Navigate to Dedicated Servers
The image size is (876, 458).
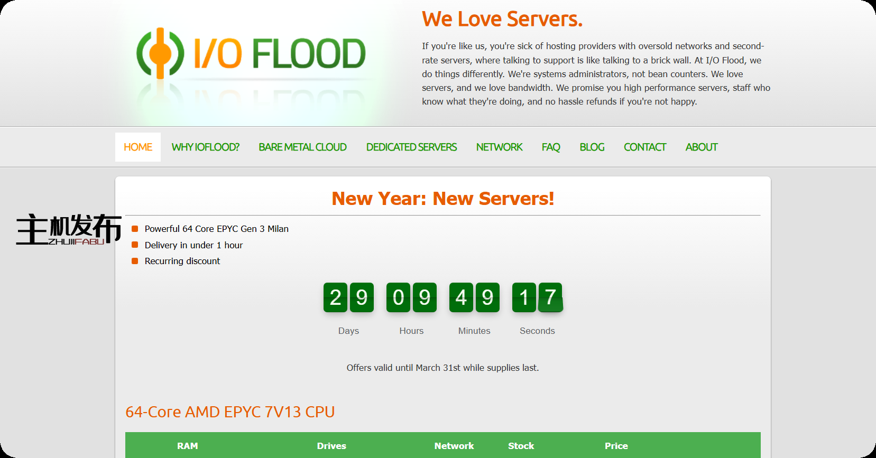[411, 147]
